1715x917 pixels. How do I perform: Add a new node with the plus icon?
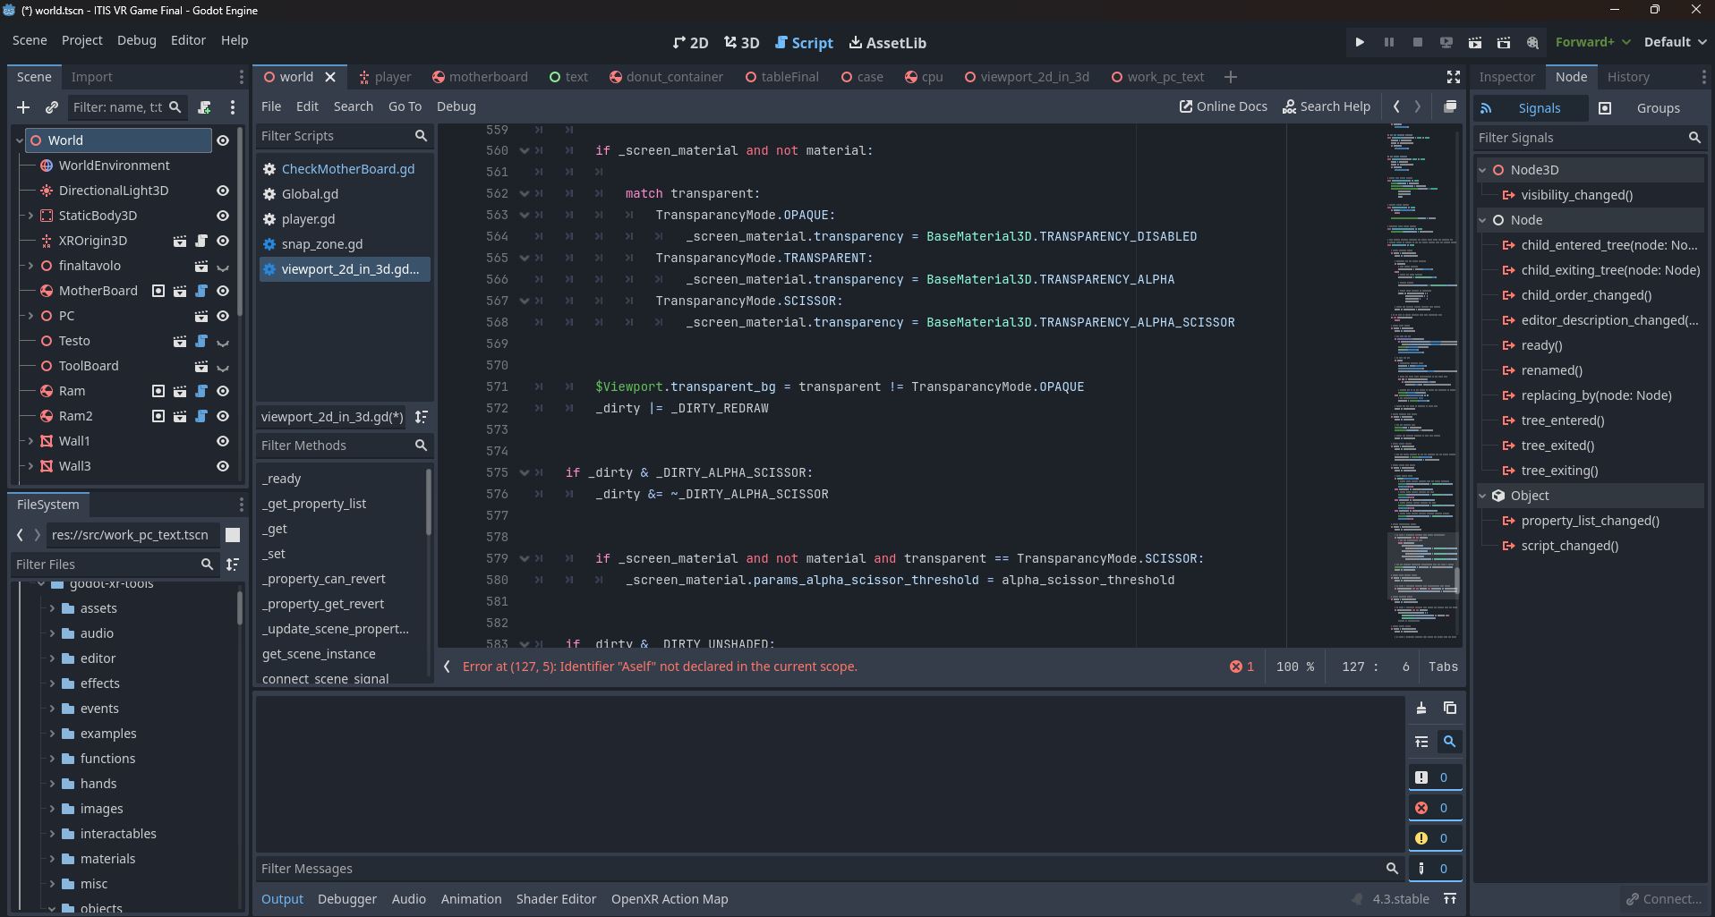click(x=23, y=107)
